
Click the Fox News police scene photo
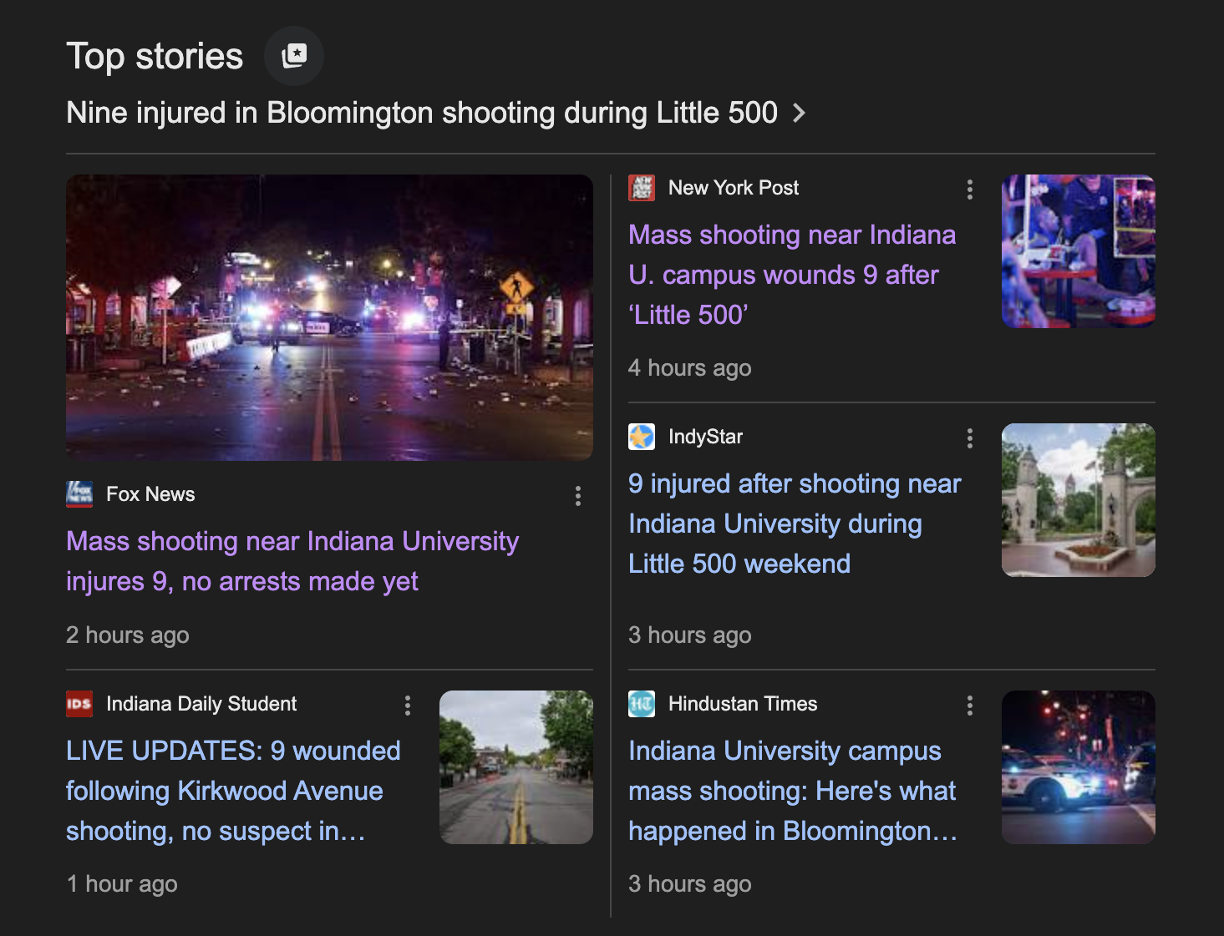tap(329, 317)
